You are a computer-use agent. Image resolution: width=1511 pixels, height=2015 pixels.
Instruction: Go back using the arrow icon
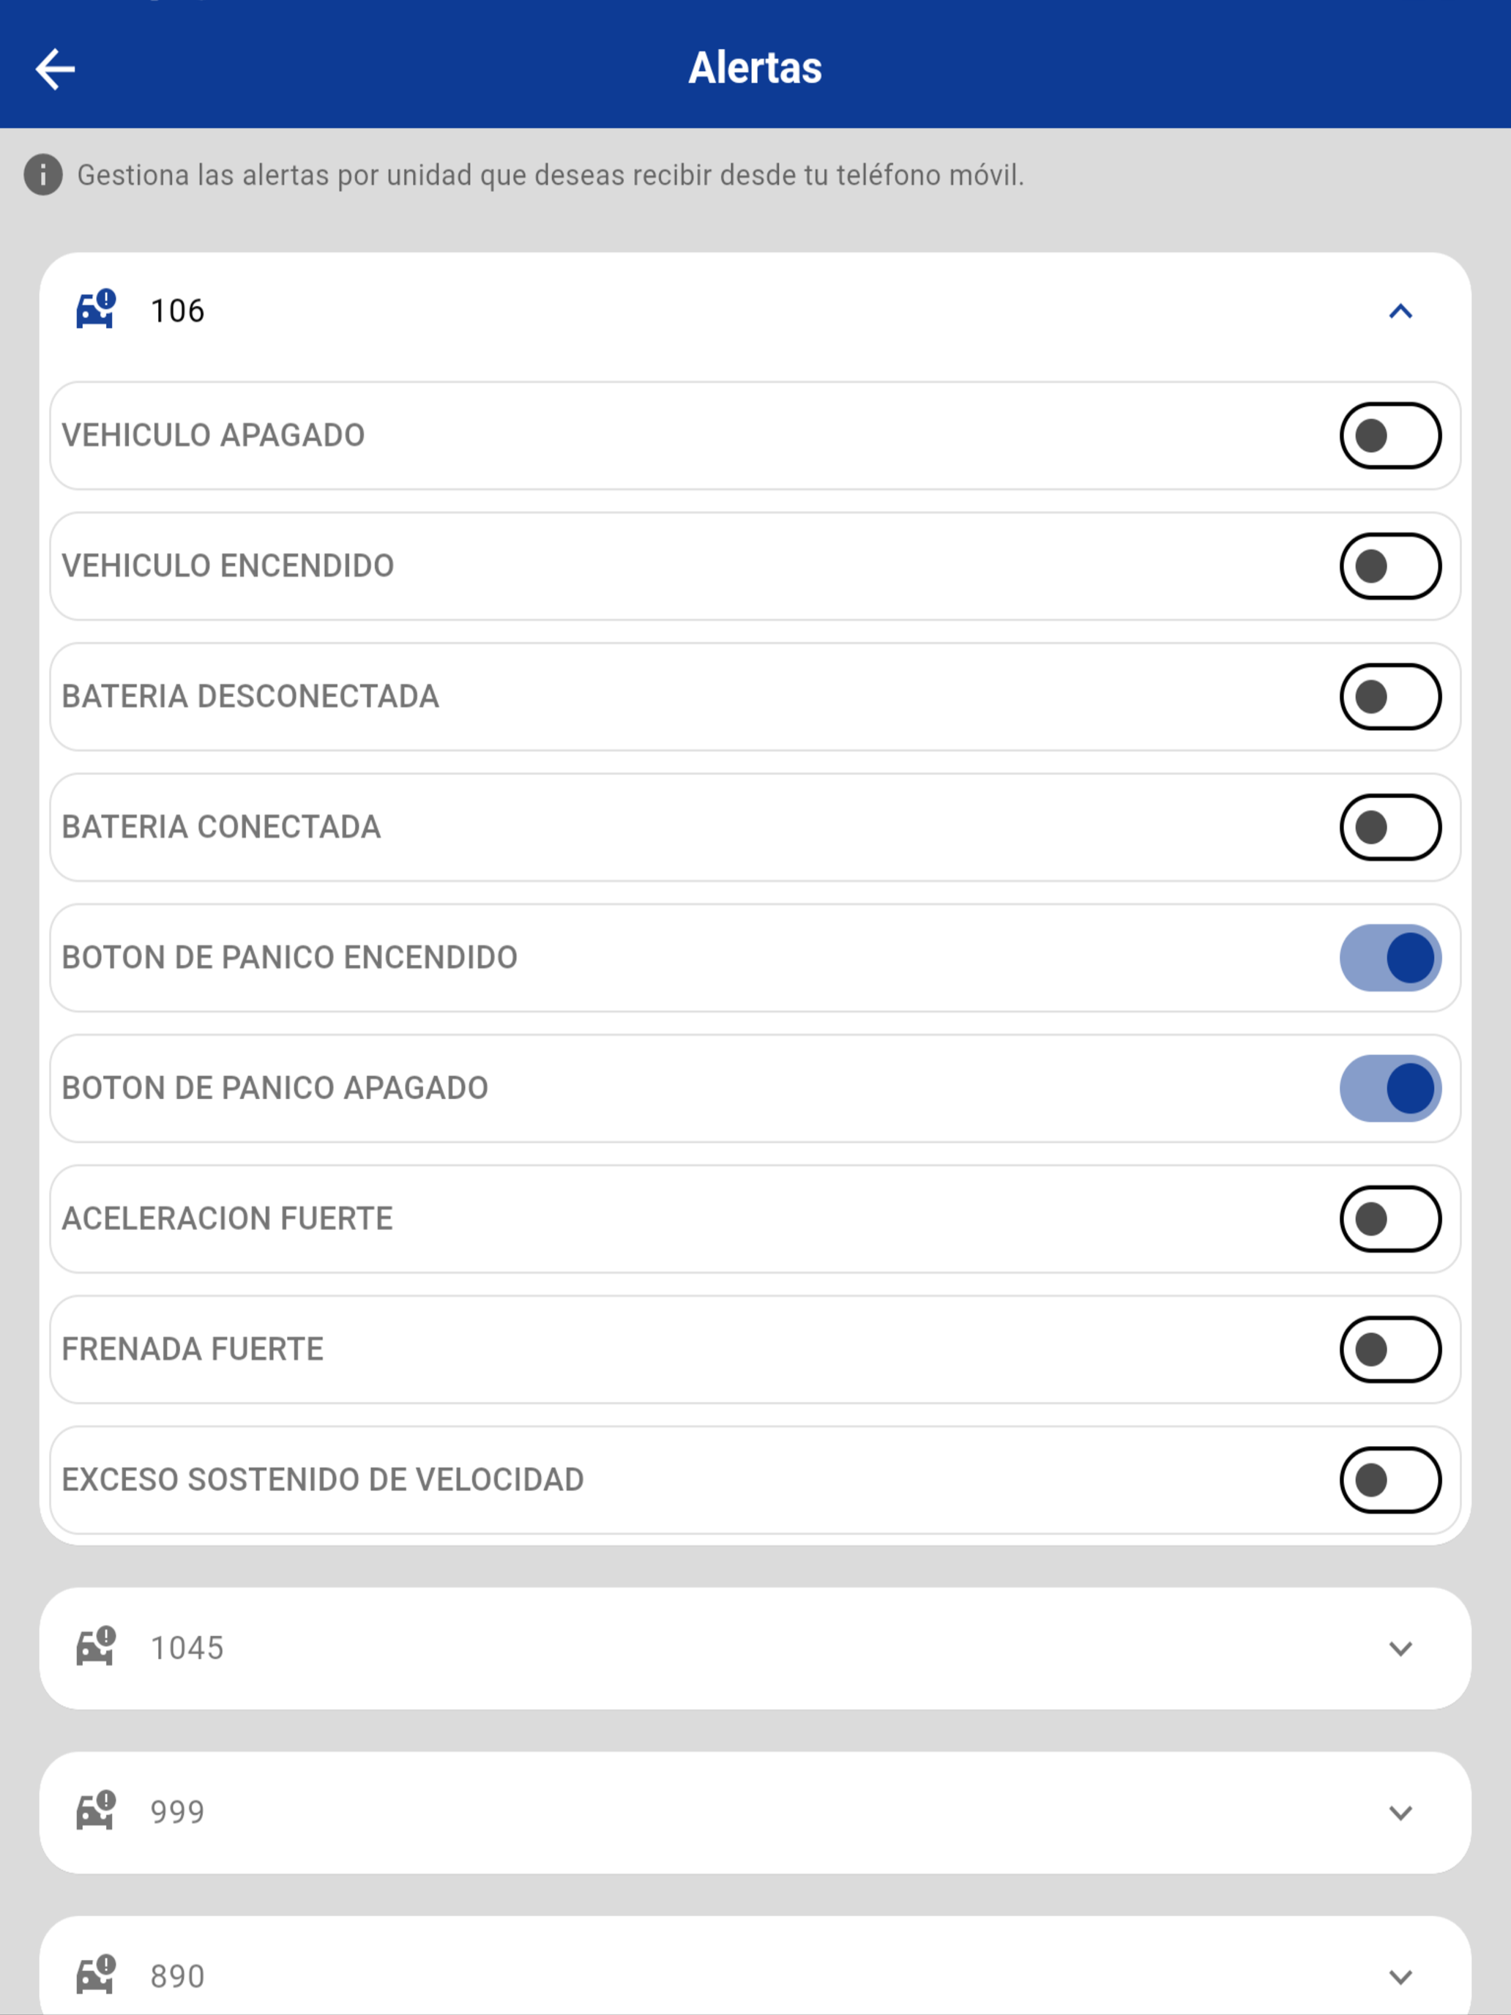pos(55,70)
